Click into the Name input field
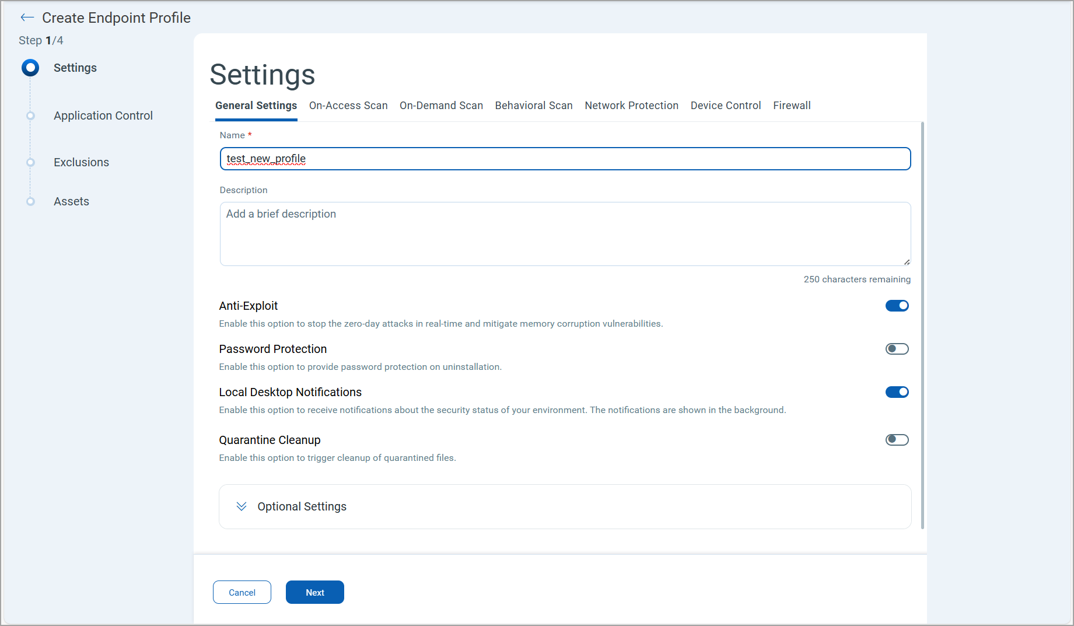The width and height of the screenshot is (1074, 626). click(x=565, y=159)
